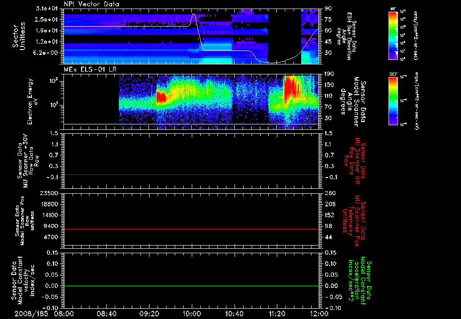Click the NF color bar legend
This screenshot has height=319, width=461.
point(393,35)
